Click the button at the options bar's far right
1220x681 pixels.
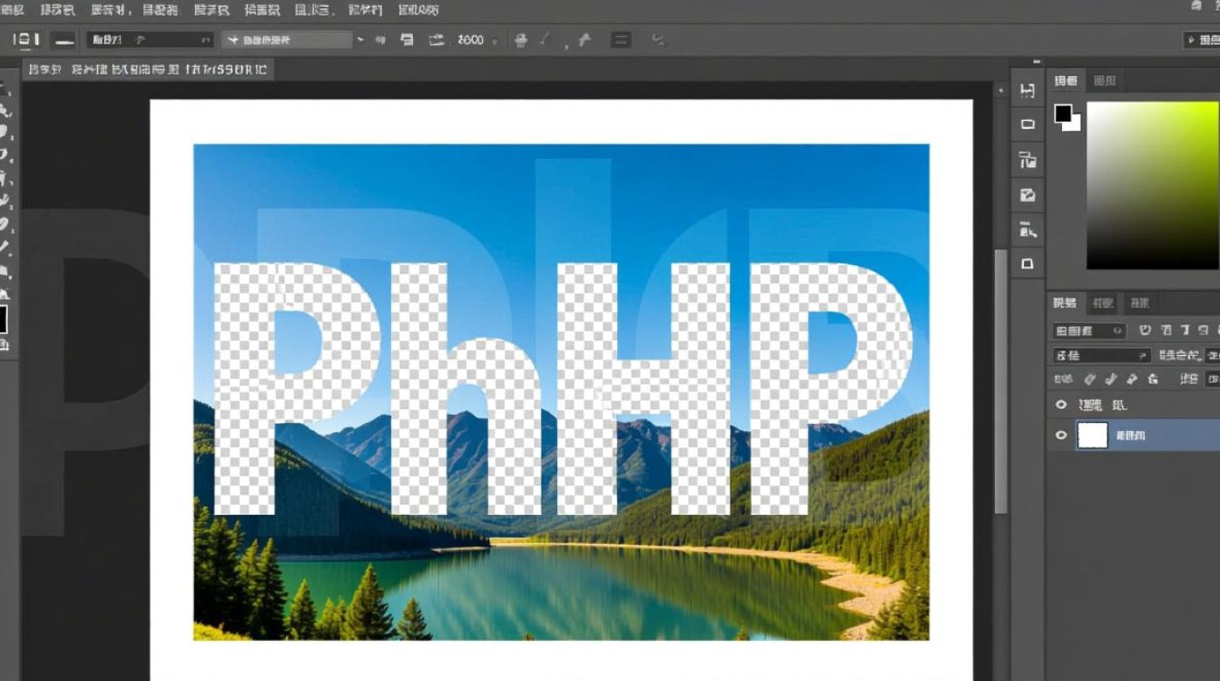tap(1202, 40)
